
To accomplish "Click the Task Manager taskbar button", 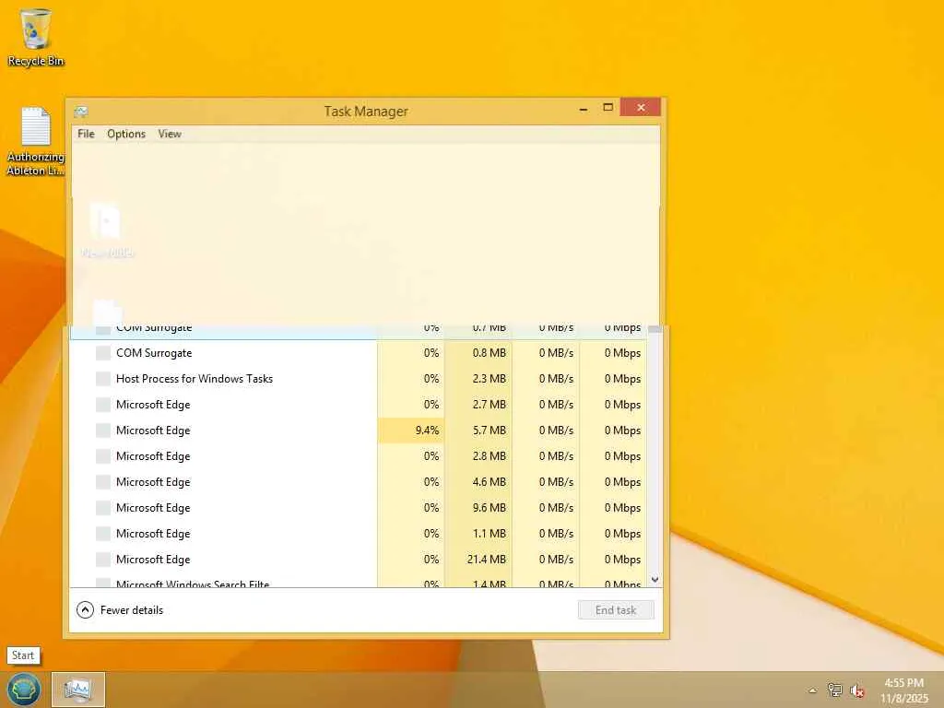I will (x=78, y=690).
